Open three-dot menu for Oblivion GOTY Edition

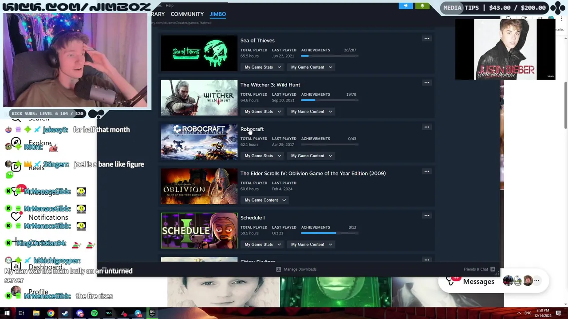(426, 171)
